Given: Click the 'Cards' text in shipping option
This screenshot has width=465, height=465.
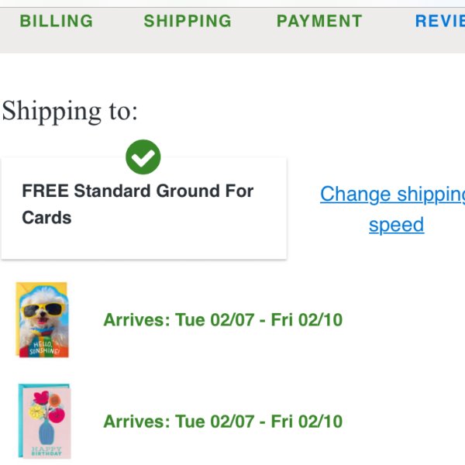Looking at the screenshot, I should pos(46,218).
